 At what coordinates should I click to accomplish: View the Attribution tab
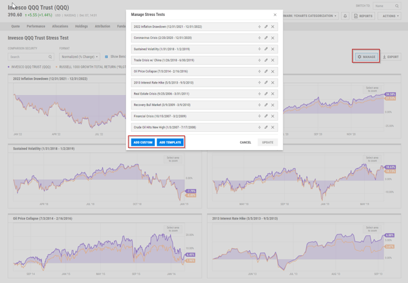102,26
